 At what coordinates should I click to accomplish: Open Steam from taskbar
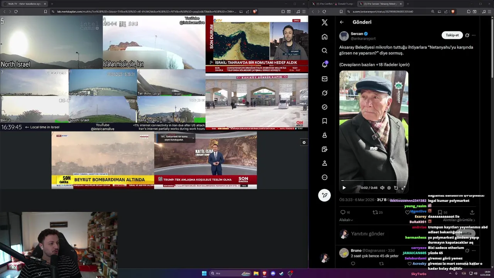click(281, 273)
